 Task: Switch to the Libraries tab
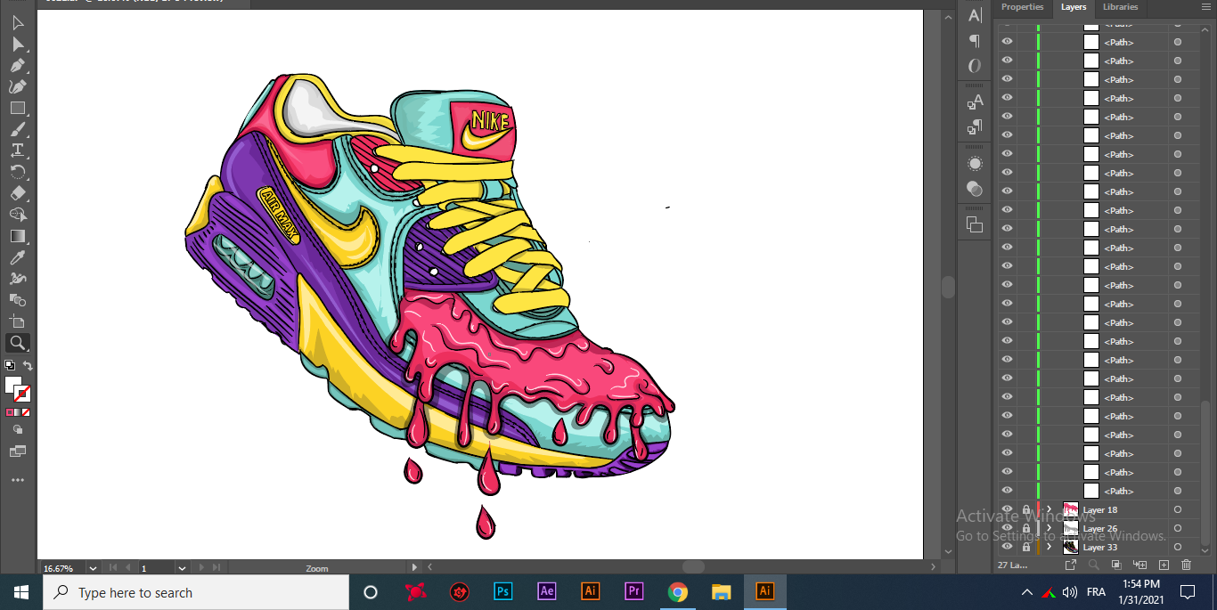click(1120, 7)
